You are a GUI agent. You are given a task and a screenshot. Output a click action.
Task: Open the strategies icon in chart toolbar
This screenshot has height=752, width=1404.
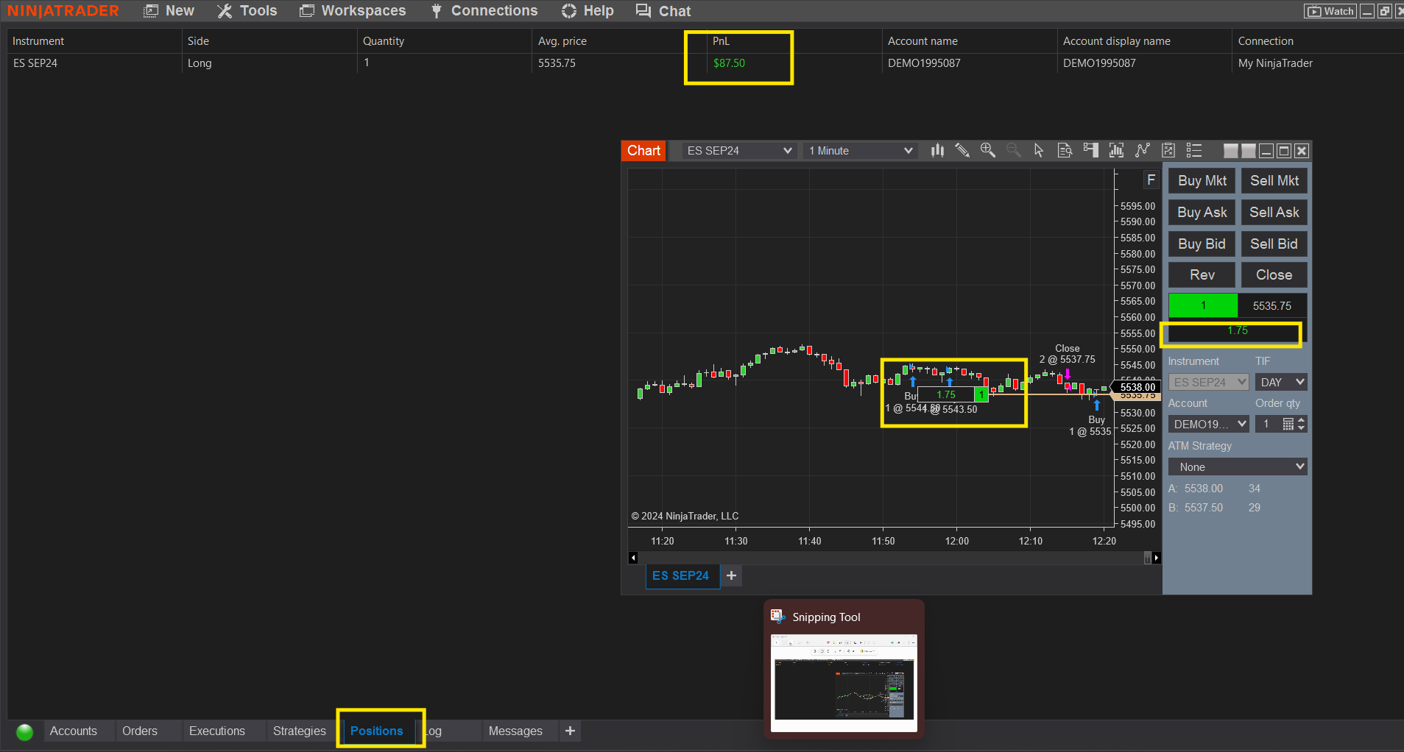tap(1168, 151)
